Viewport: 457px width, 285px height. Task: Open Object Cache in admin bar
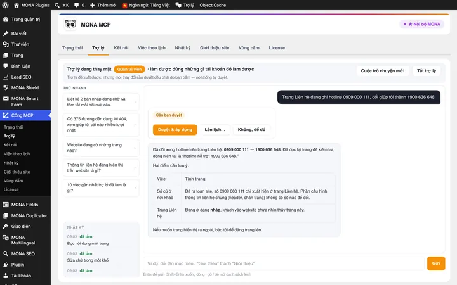pos(213,5)
